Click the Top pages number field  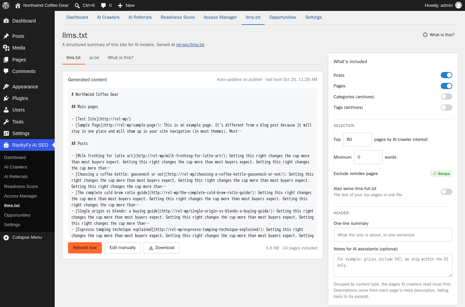coord(357,140)
